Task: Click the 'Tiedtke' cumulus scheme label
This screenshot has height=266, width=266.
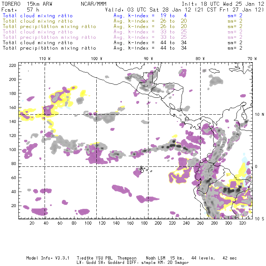Action: coord(85,258)
